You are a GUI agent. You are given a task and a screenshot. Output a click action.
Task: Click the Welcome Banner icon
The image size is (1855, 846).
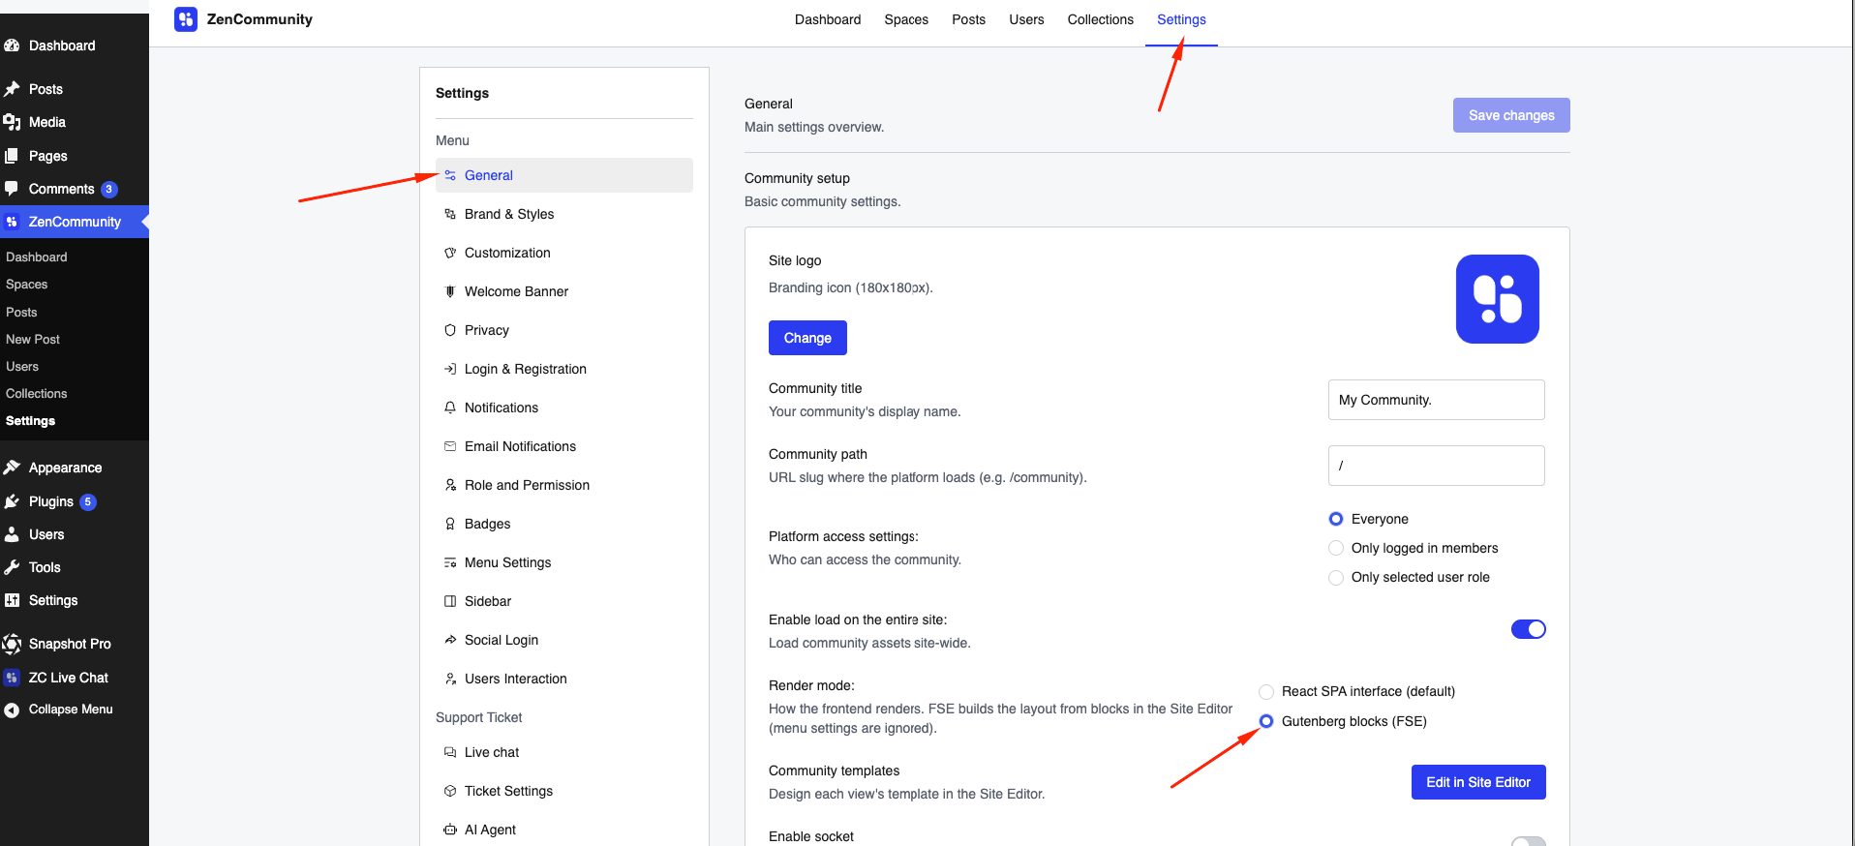450,291
